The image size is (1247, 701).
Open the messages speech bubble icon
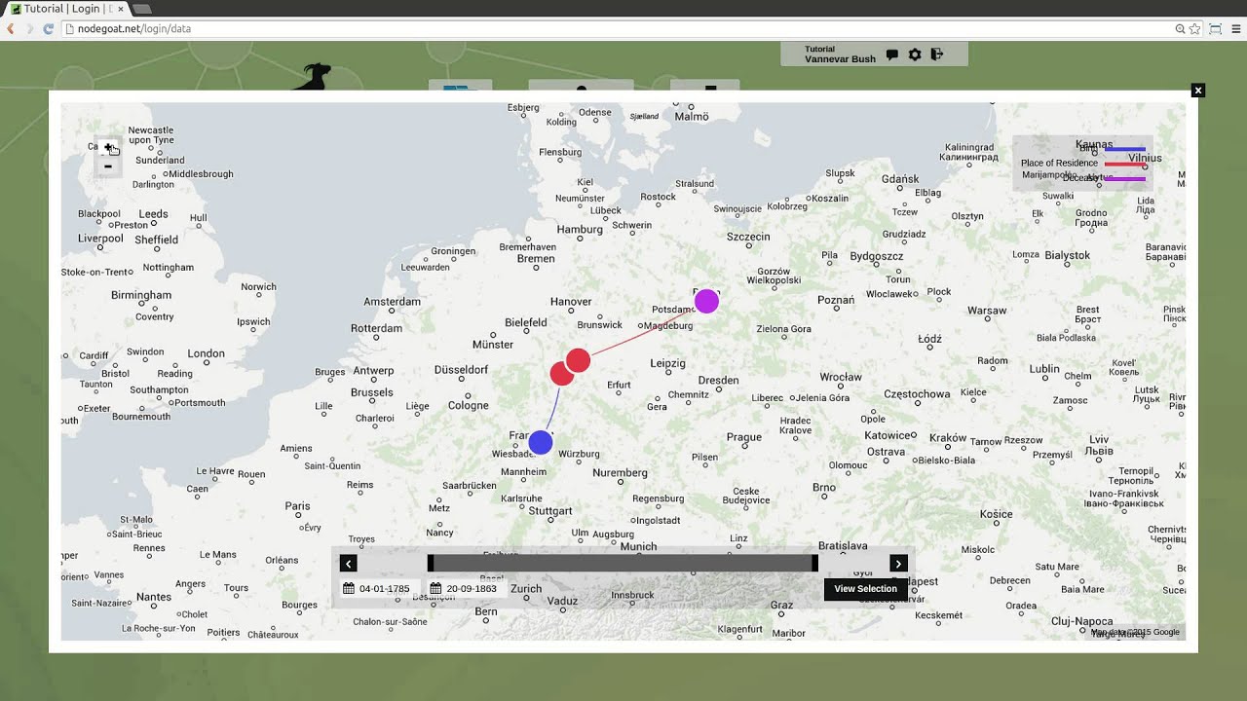coord(891,55)
